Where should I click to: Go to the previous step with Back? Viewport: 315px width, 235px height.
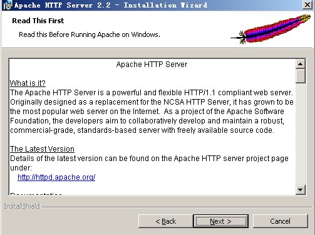click(x=166, y=221)
